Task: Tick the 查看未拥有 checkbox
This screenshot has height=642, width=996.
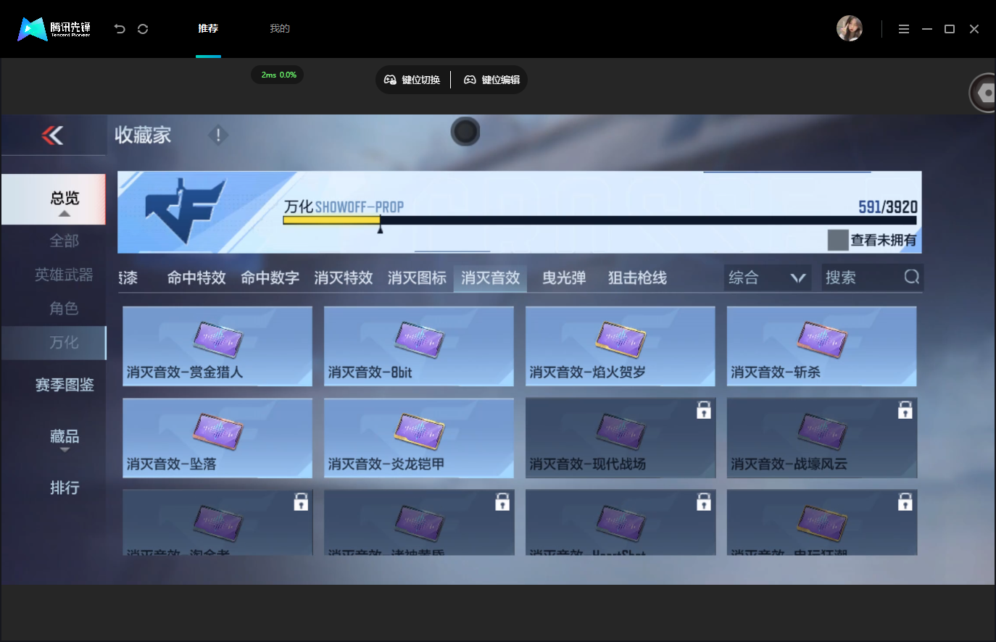Action: click(838, 240)
